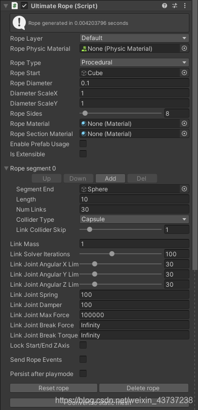The height and width of the screenshot is (410, 198).
Task: Click the info message warning icon
Action: pyautogui.click(x=19, y=23)
